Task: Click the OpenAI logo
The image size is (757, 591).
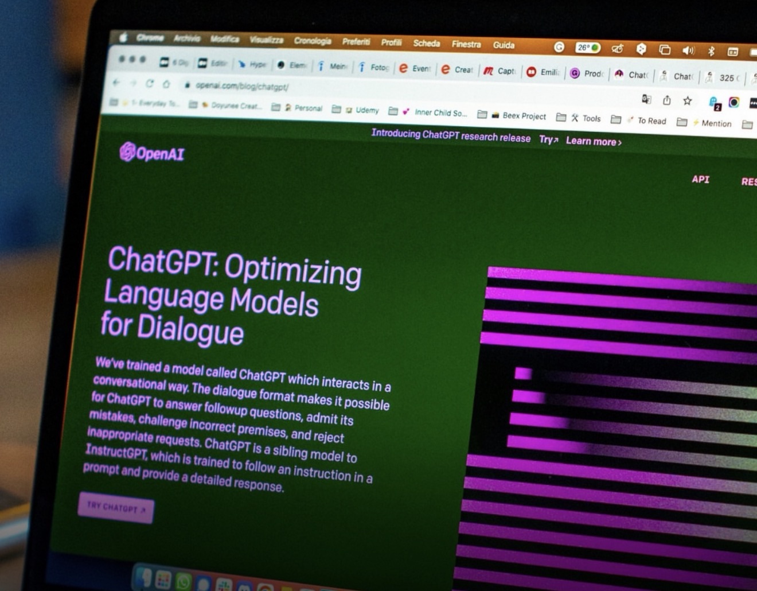Action: (x=151, y=152)
